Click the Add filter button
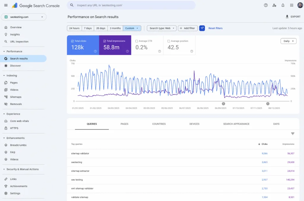Viewport: 304px width, 201px height. [188, 28]
